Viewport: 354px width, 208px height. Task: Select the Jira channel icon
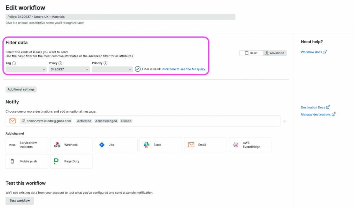102,145
